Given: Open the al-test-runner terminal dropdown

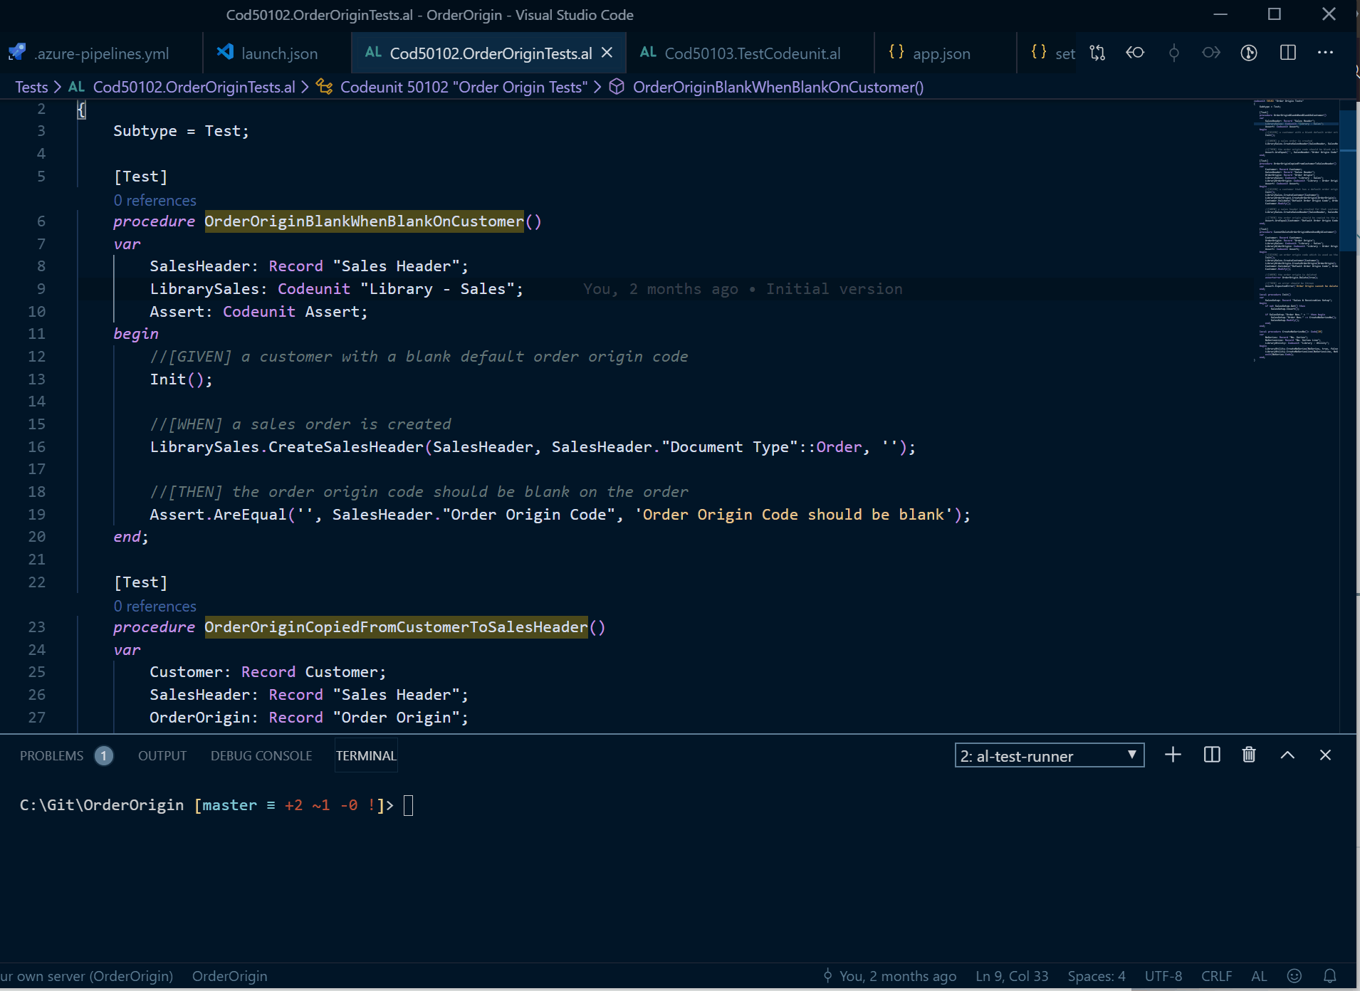Looking at the screenshot, I should click(1049, 755).
